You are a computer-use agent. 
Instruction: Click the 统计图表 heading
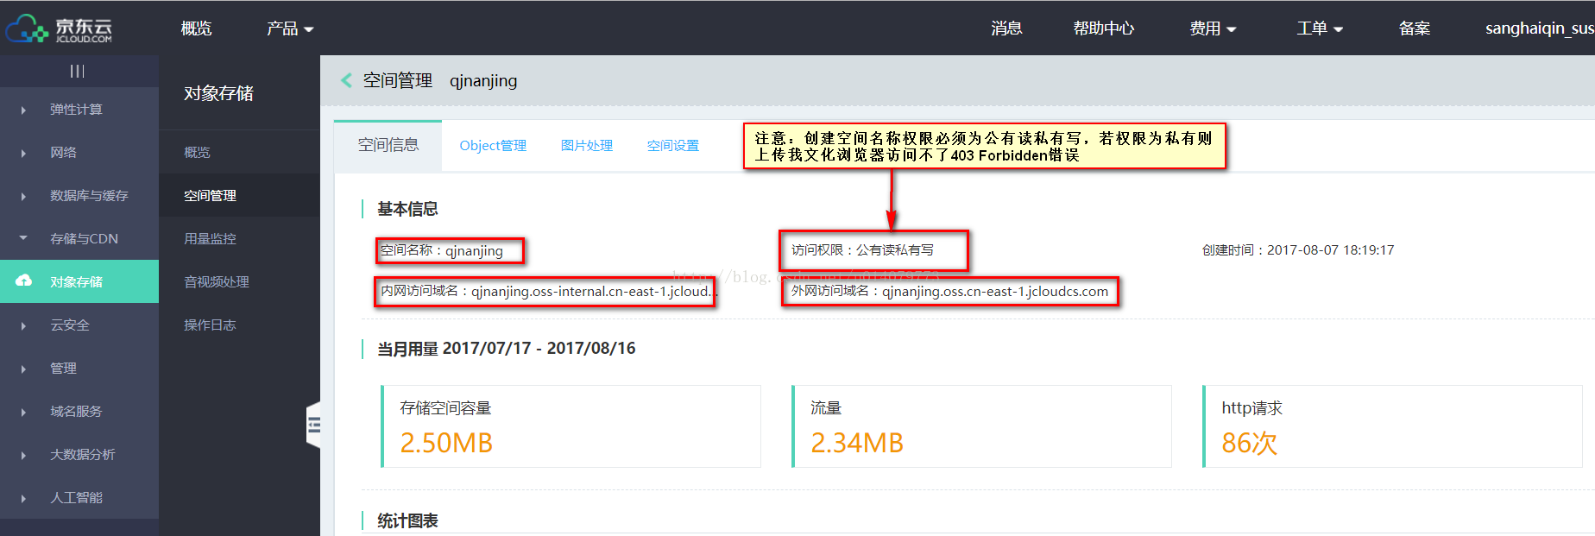click(x=407, y=520)
